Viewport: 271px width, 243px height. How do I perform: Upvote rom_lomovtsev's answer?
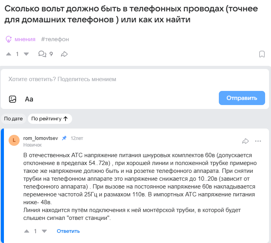(x=27, y=231)
